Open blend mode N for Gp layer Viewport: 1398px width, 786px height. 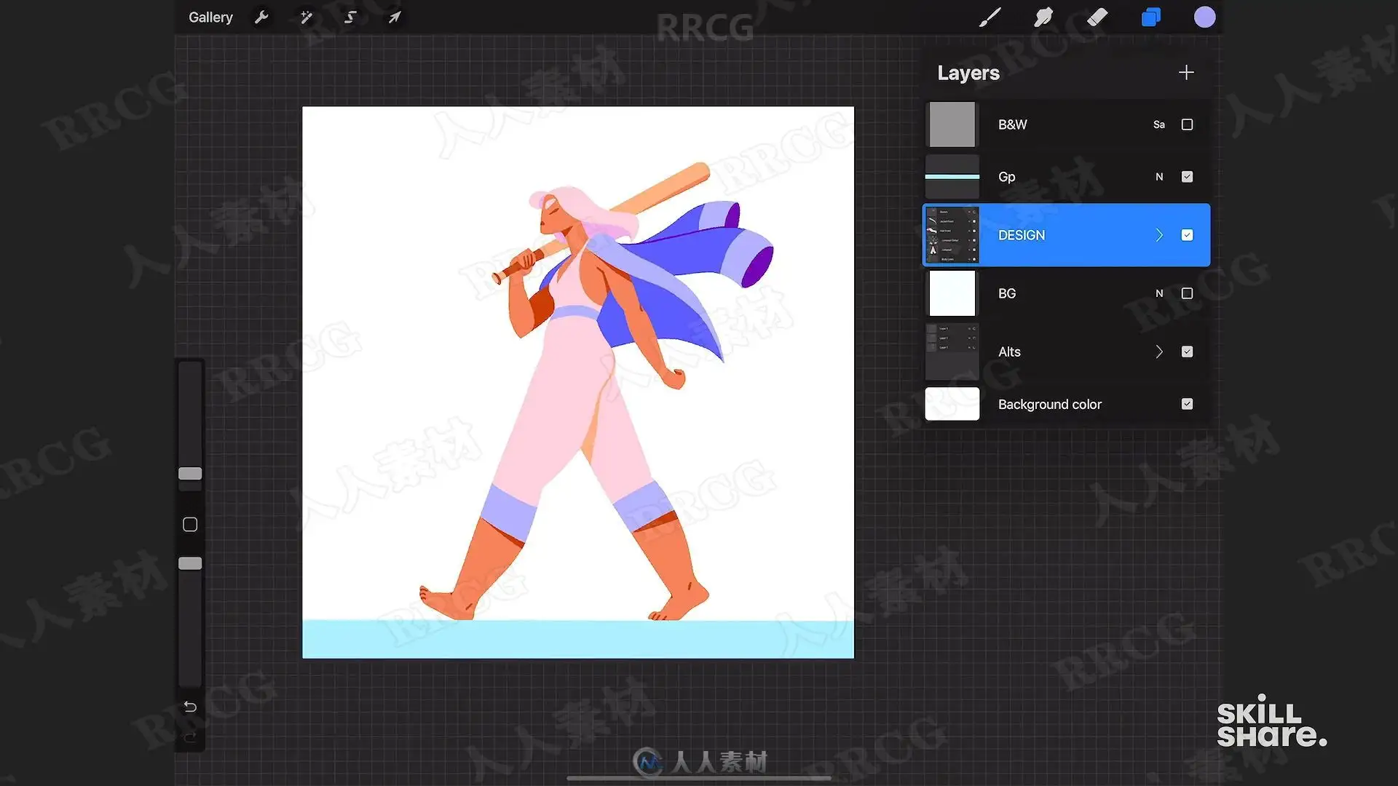pyautogui.click(x=1159, y=177)
